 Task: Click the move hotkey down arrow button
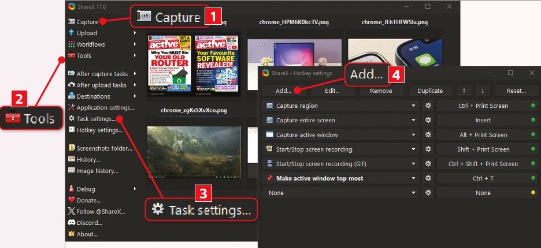pyautogui.click(x=482, y=91)
